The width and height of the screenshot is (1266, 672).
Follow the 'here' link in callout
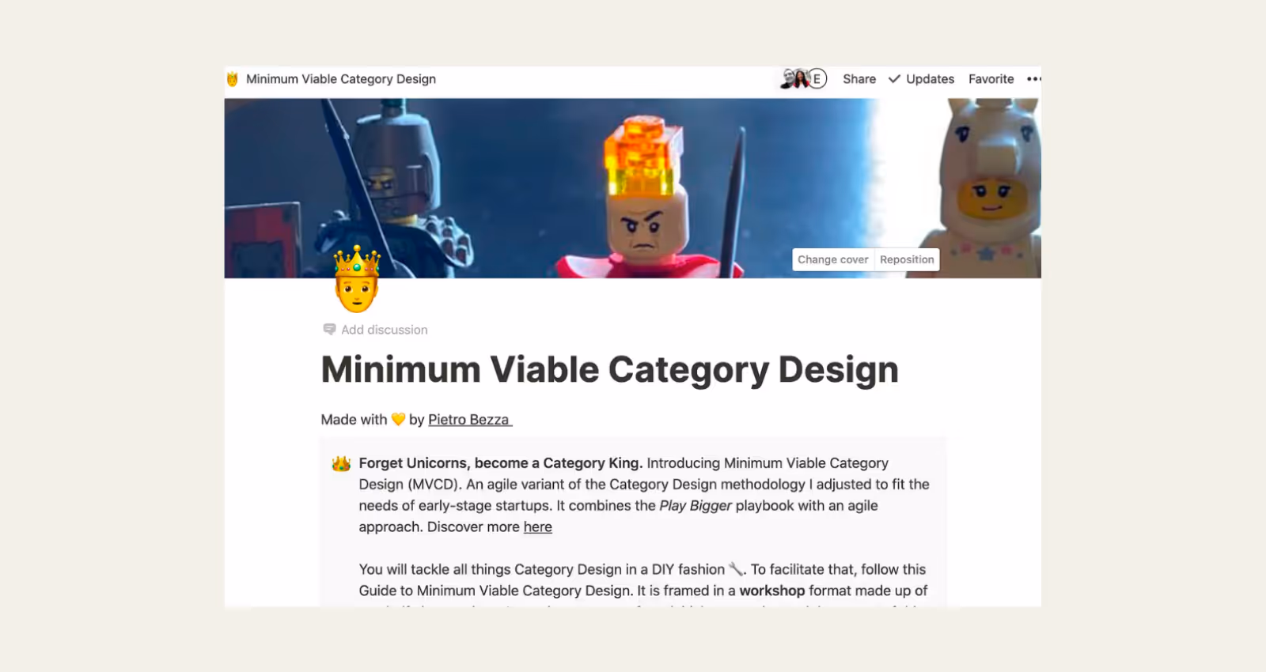point(538,527)
